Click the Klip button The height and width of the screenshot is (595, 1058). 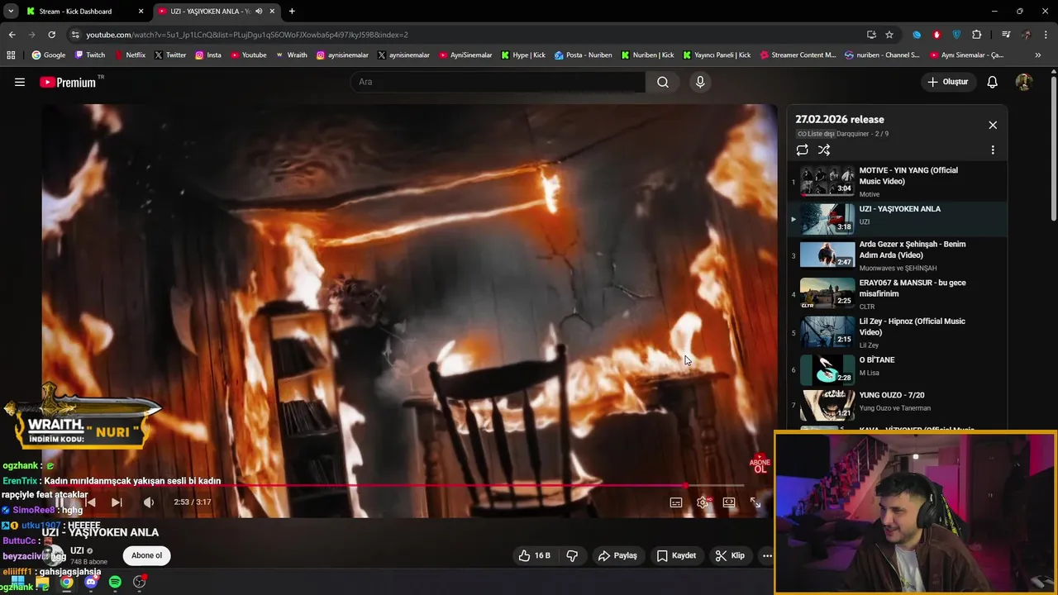click(x=730, y=555)
